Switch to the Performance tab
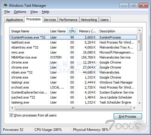The height and width of the screenshot is (135, 151). tap(68, 20)
